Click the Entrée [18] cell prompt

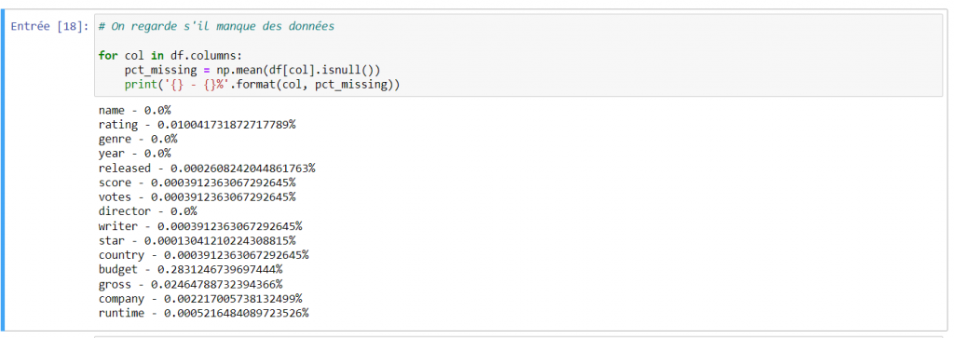(50, 27)
